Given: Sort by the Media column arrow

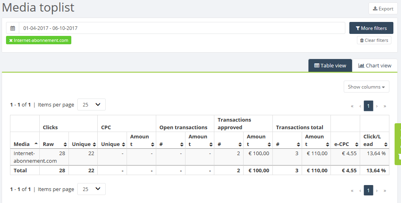Looking at the screenshot, I should [36, 144].
